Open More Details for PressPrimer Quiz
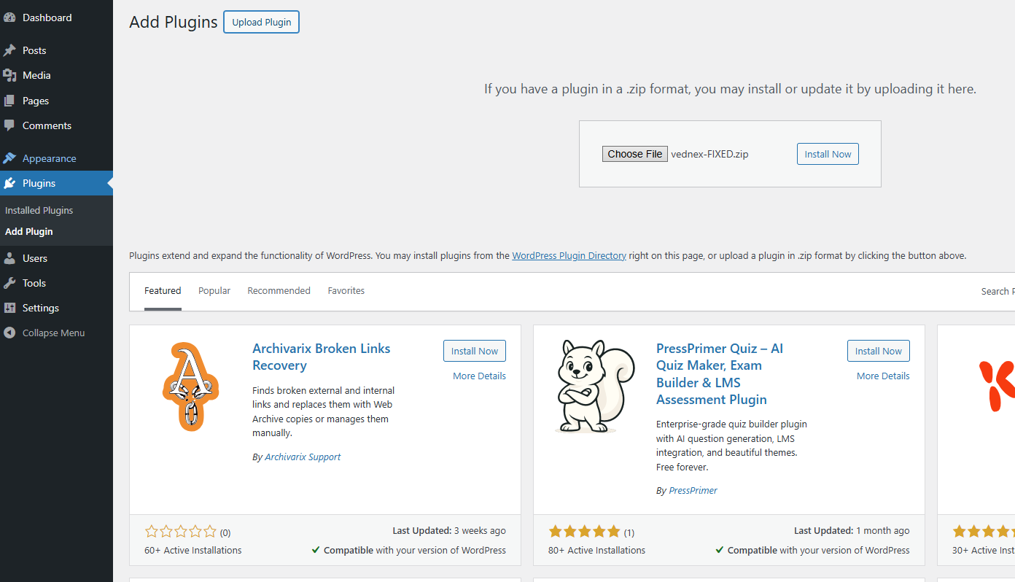Screen dimensions: 1015x582 pos(883,376)
